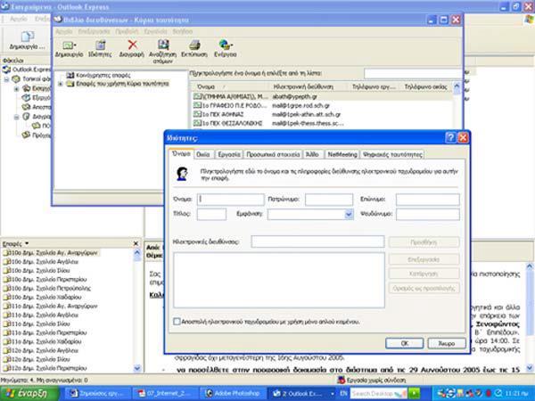Click the Address Book name search field

413,73
